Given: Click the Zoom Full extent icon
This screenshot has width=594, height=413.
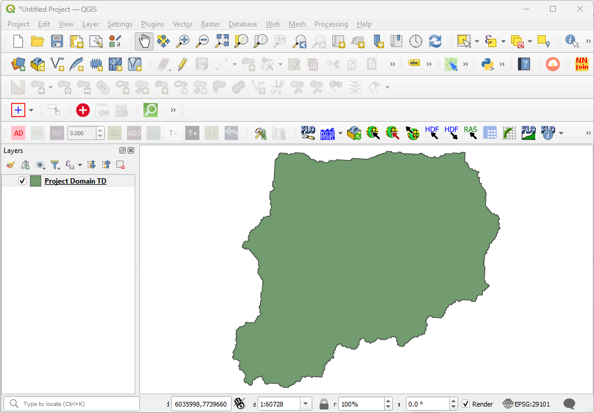Looking at the screenshot, I should (222, 41).
